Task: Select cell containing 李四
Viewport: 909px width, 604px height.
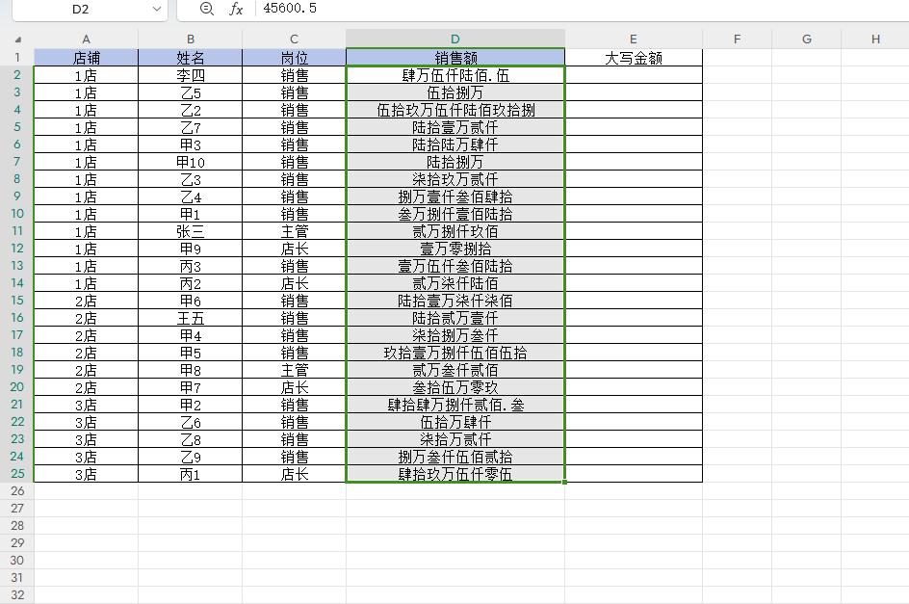Action: pyautogui.click(x=190, y=75)
